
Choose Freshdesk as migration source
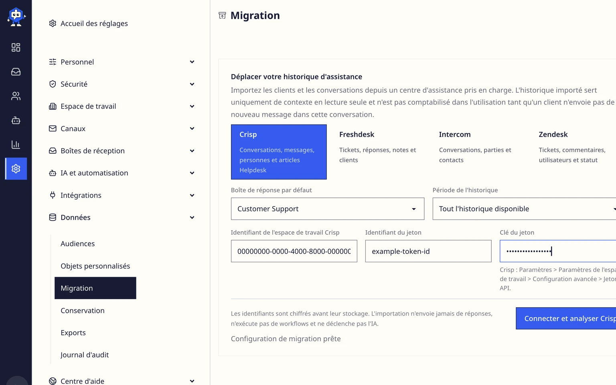379,152
